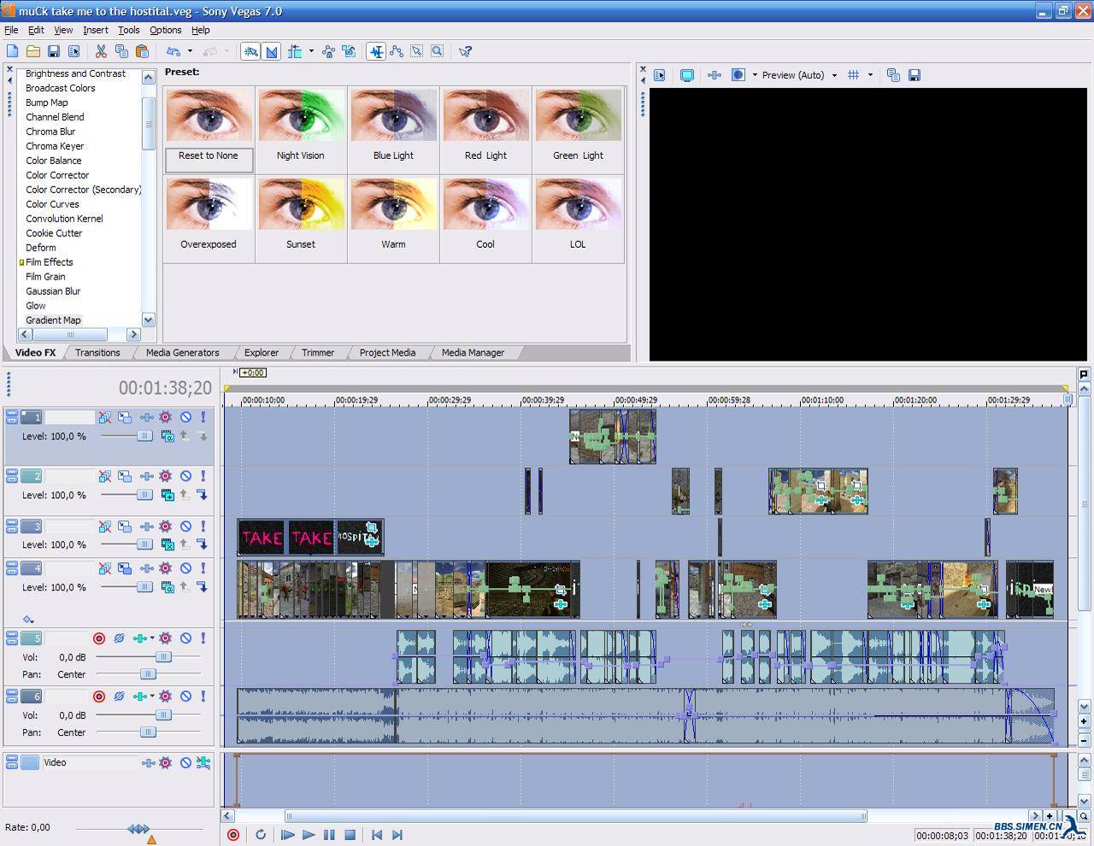Image resolution: width=1094 pixels, height=846 pixels.
Task: Click make compositing child arrow on track 2
Action: coord(203,495)
